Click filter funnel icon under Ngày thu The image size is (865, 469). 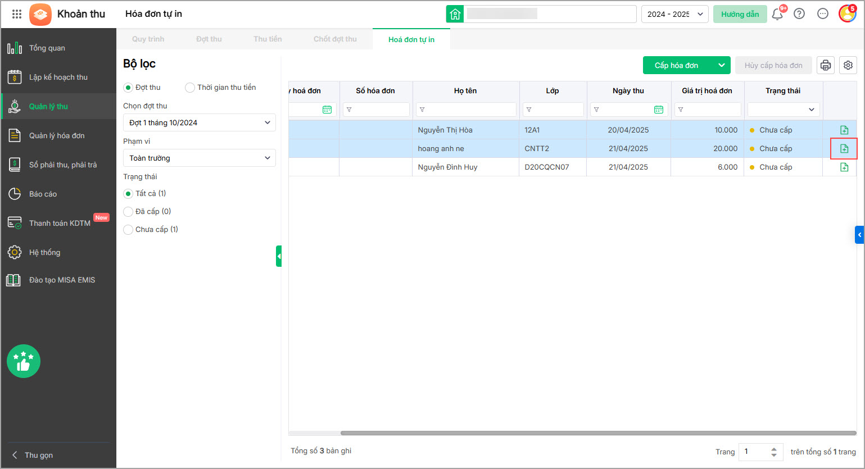[x=596, y=110]
